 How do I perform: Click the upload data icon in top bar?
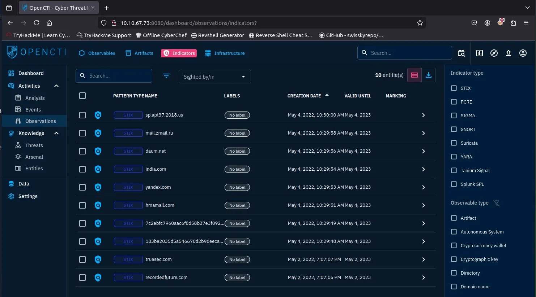click(509, 53)
